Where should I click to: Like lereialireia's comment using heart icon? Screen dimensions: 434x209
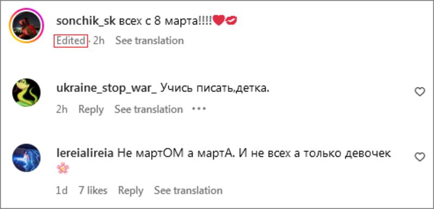[420, 157]
